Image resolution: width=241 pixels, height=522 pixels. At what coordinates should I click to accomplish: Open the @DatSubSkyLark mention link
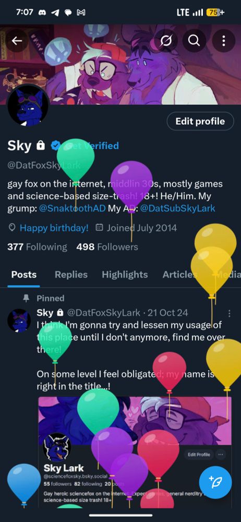[177, 208]
